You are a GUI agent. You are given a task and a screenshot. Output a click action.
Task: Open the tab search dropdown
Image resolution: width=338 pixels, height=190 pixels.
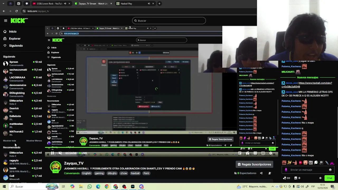(3, 4)
